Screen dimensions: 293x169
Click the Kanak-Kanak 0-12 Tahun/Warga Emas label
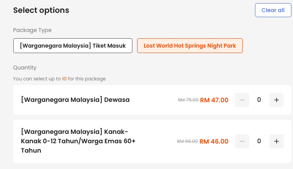coord(78,141)
